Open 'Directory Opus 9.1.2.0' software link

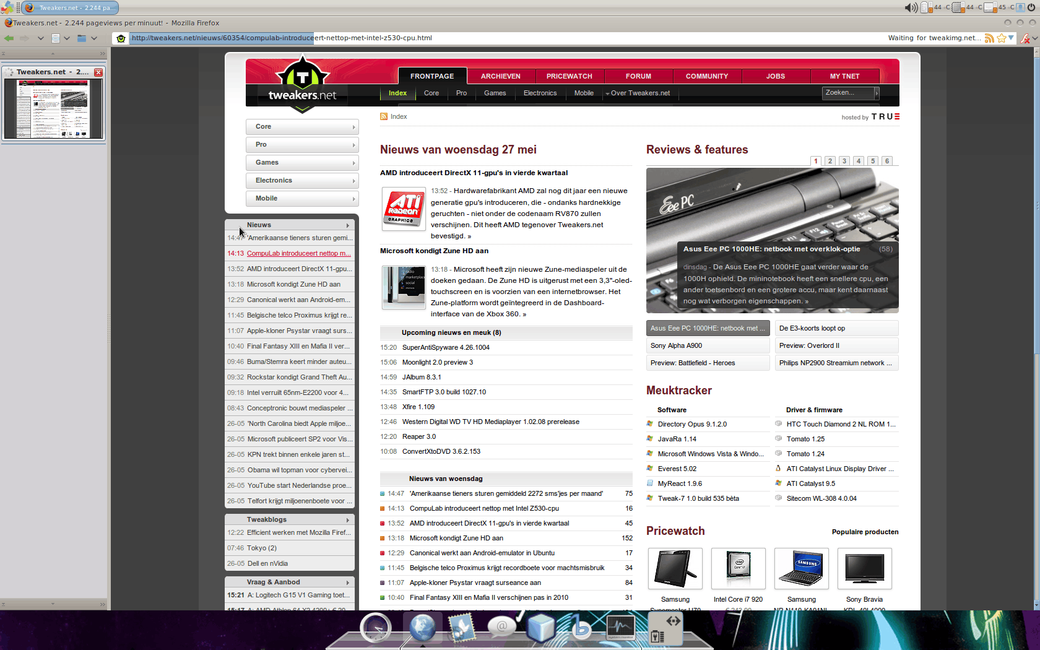pos(692,424)
